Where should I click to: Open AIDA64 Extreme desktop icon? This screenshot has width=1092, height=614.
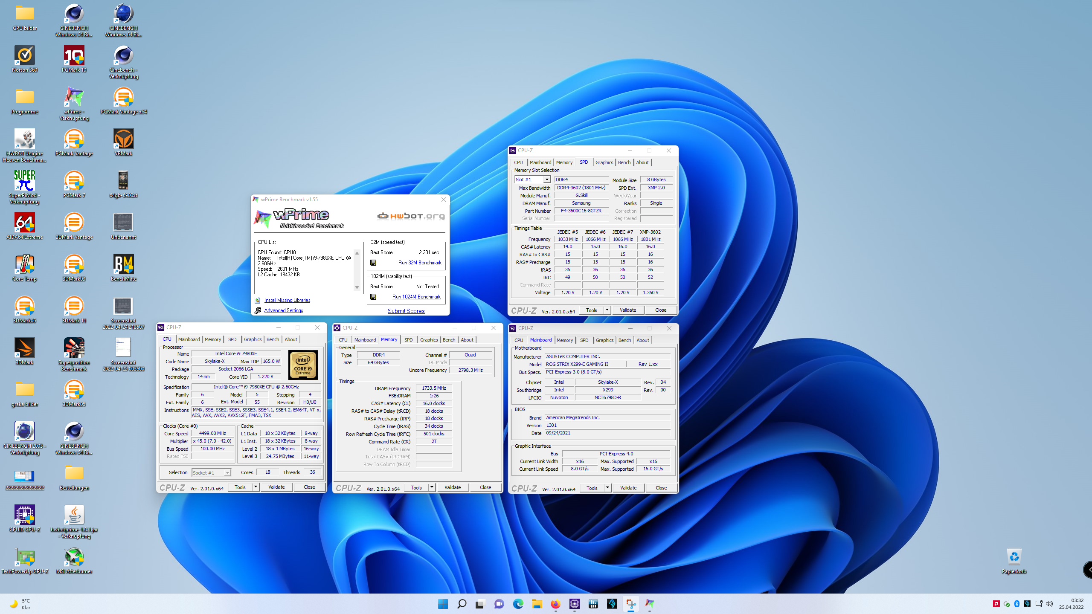25,226
